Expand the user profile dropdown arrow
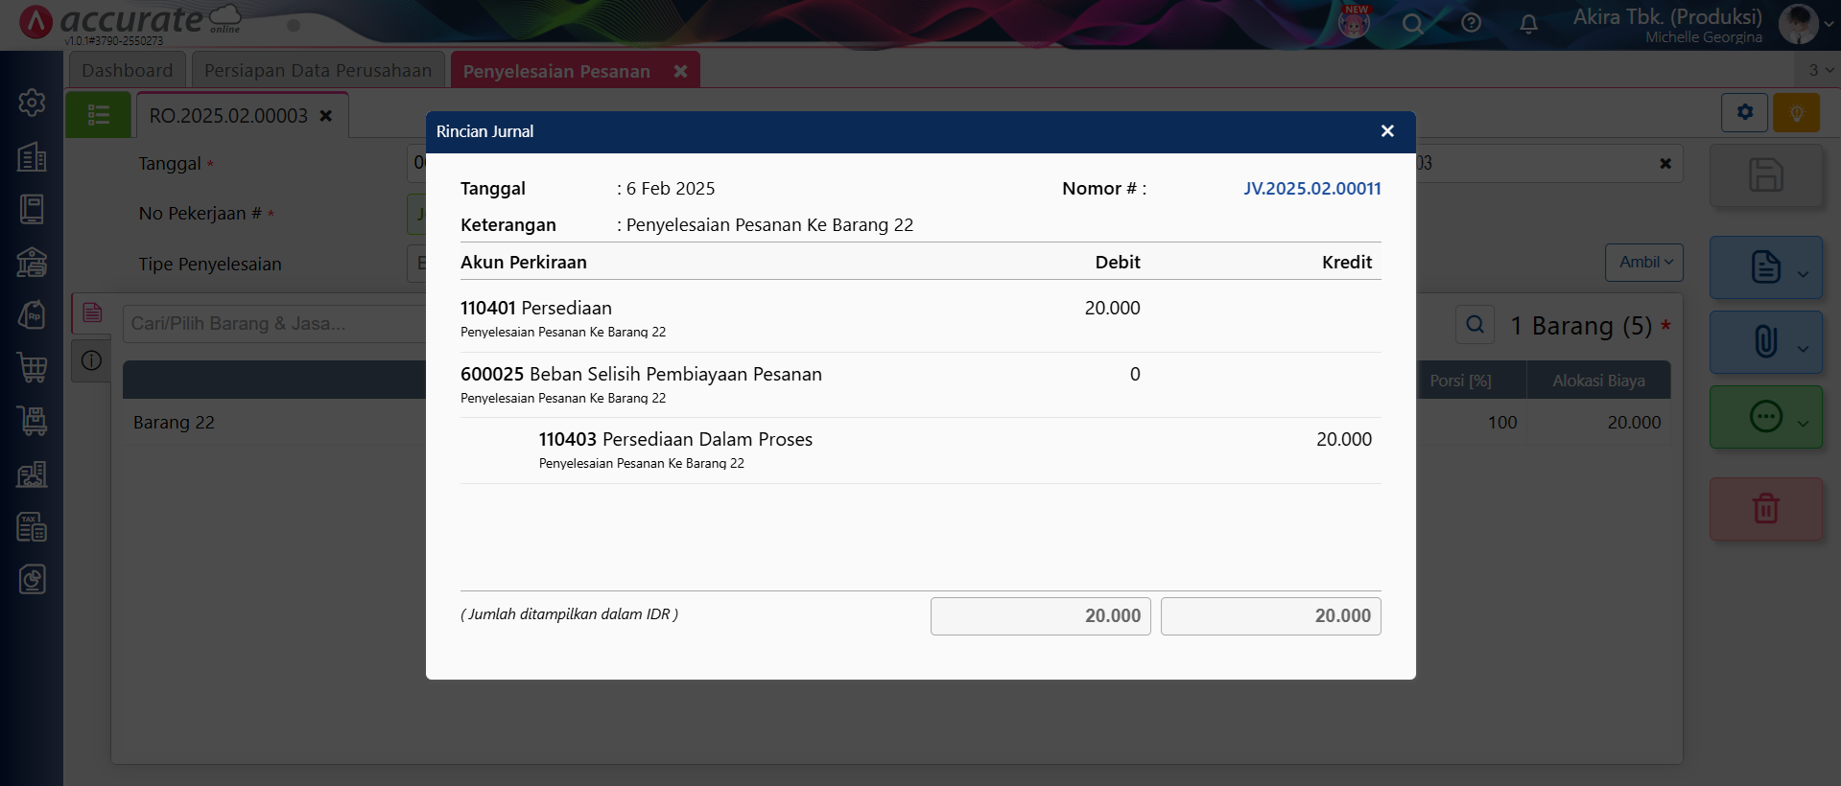 point(1829,25)
